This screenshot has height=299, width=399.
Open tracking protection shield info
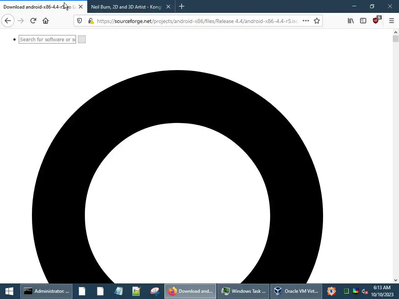point(79,21)
